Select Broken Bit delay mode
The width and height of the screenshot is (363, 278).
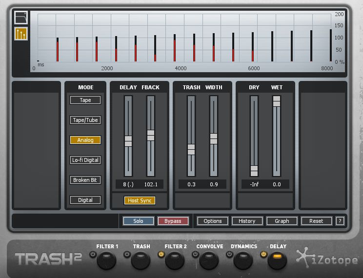pyautogui.click(x=85, y=180)
